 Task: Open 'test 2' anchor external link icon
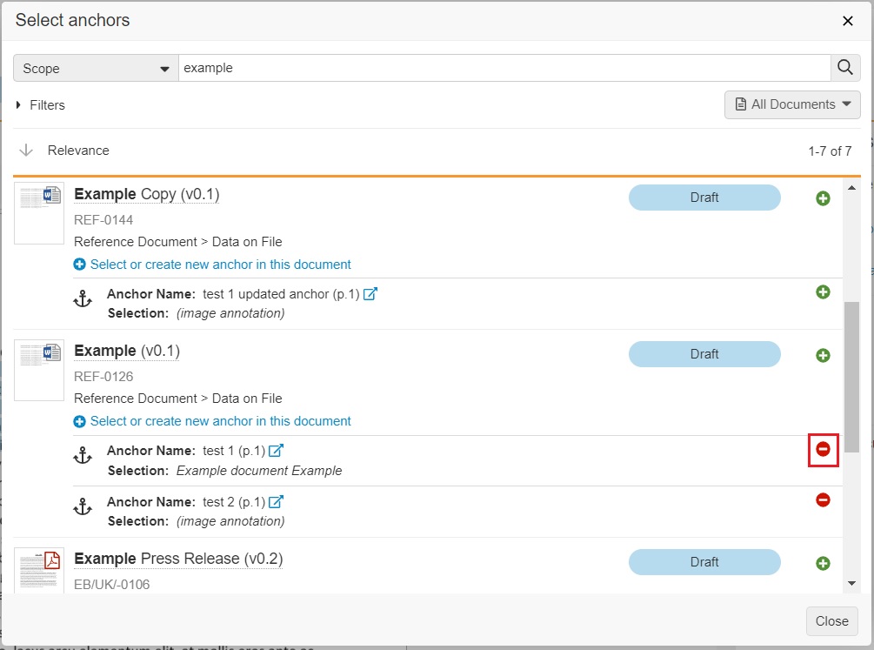[276, 502]
